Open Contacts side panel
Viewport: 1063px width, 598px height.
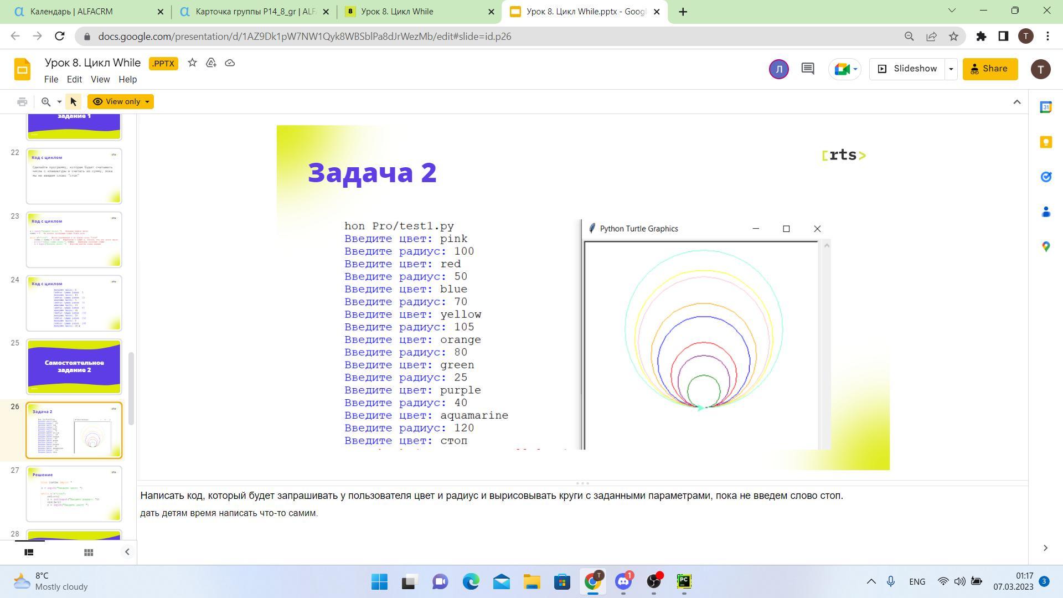pyautogui.click(x=1046, y=212)
